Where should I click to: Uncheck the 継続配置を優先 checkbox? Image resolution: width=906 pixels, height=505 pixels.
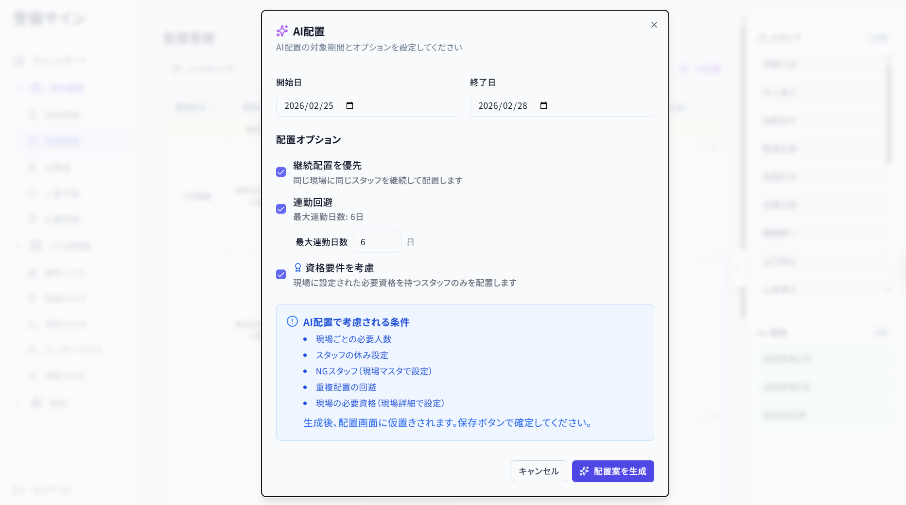tap(280, 172)
